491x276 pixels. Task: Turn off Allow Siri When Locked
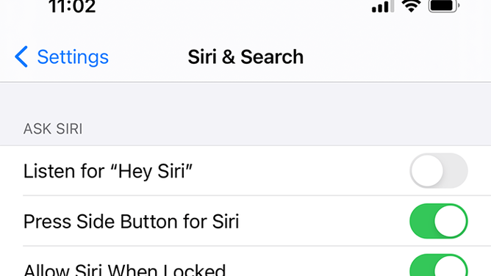point(439,265)
